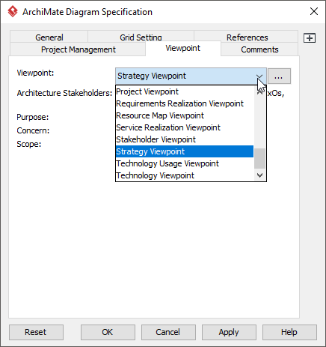Screen dimensions: 326x347
Task: Click the ArchiMate diamond logo icon
Action: click(x=13, y=11)
